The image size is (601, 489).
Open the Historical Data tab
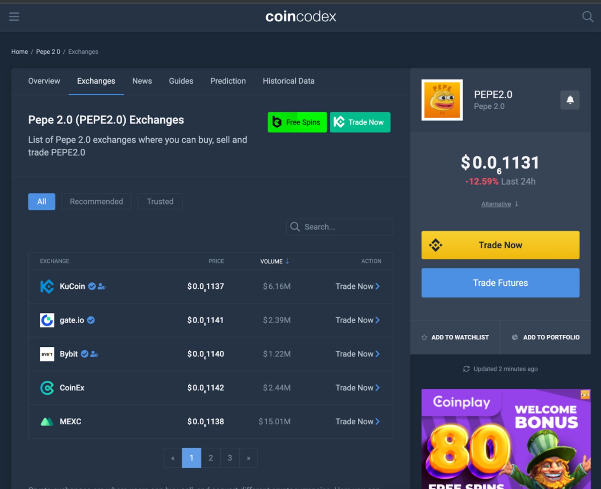pyautogui.click(x=289, y=81)
